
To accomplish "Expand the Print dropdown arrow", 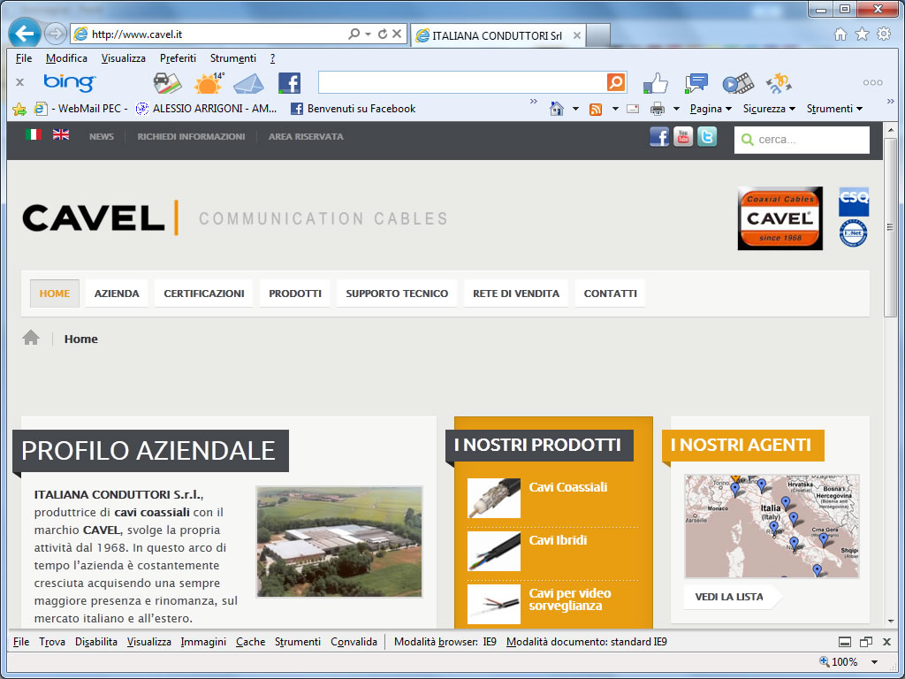I will click(676, 109).
